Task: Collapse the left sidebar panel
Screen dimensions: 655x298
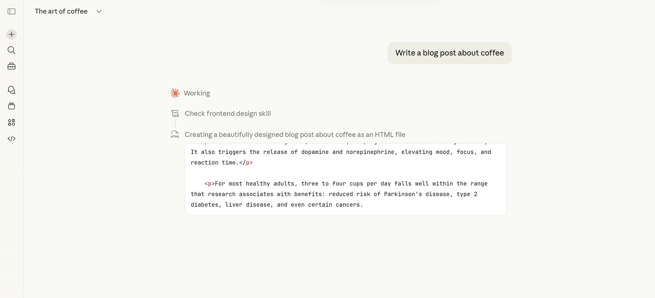Action: click(x=11, y=11)
